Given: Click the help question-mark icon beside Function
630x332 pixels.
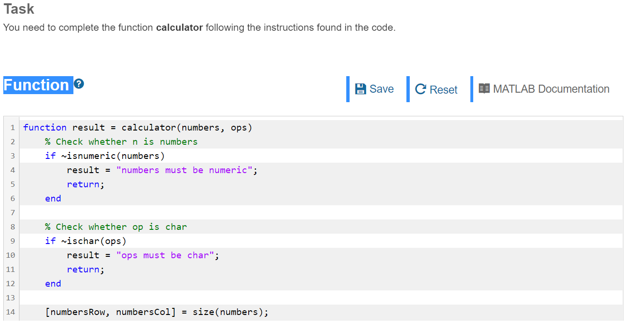Looking at the screenshot, I should (79, 84).
